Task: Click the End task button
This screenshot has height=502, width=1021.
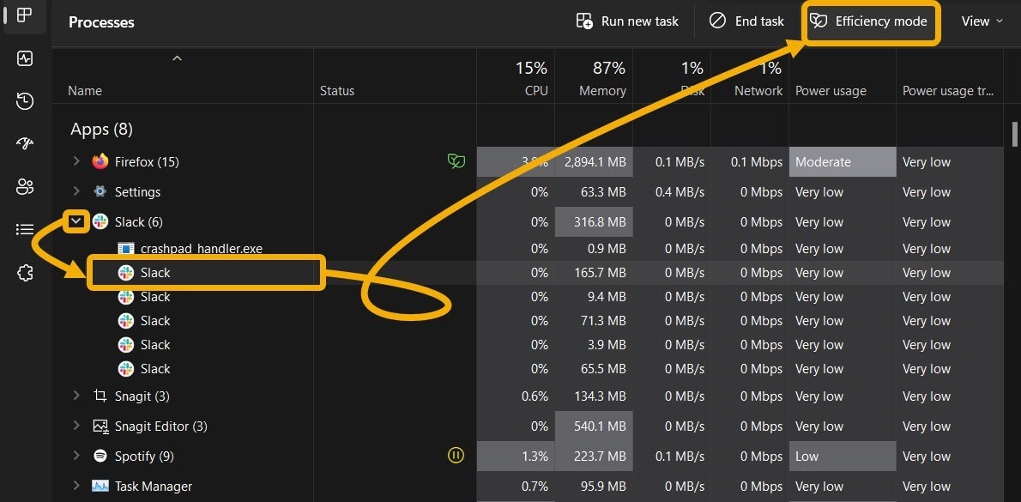Action: click(746, 21)
